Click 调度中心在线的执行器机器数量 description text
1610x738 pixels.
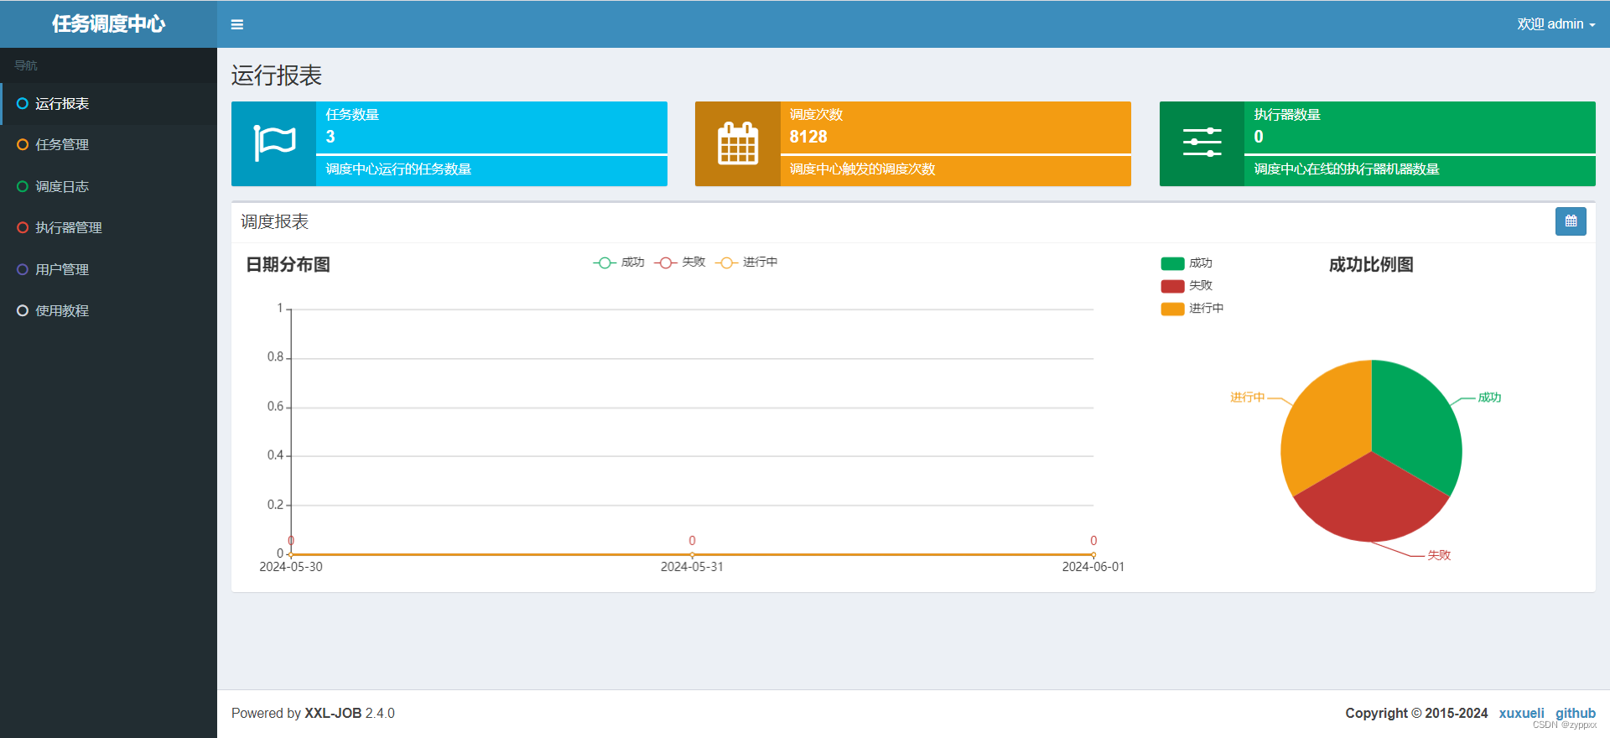tap(1347, 169)
